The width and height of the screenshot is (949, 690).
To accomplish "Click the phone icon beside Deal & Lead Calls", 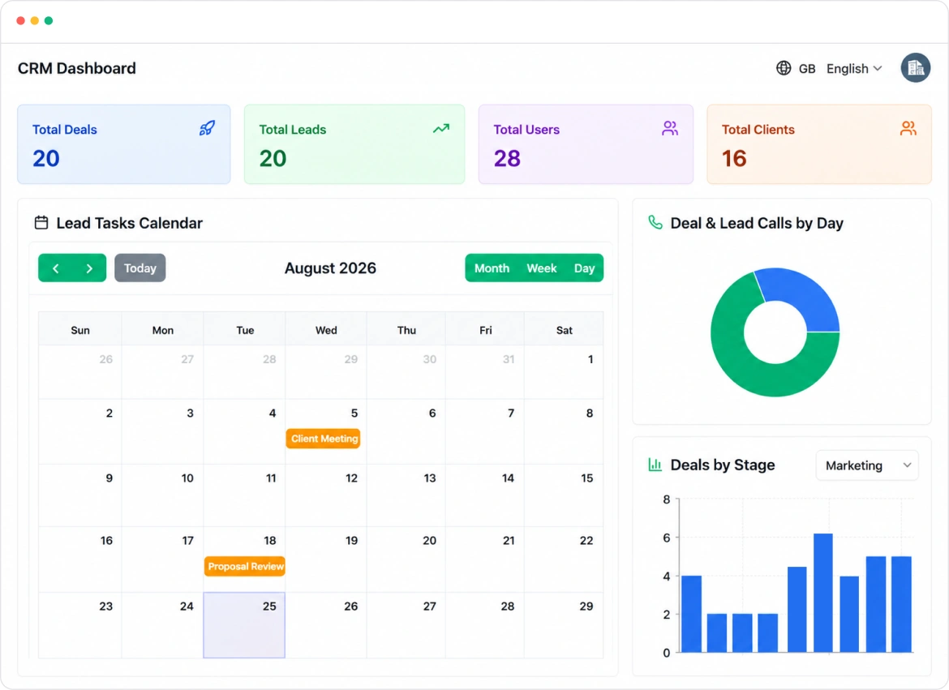I will point(655,222).
